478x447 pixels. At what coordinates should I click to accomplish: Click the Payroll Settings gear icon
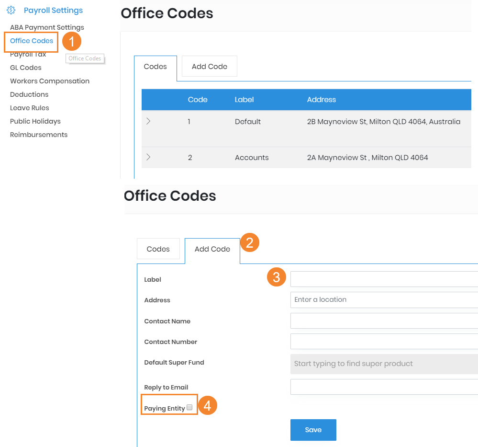[10, 10]
